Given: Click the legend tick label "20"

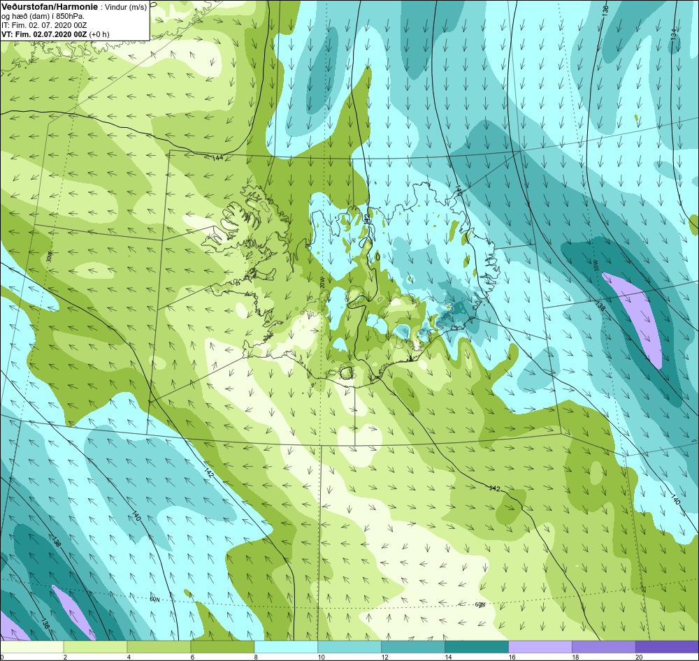Looking at the screenshot, I should (638, 657).
